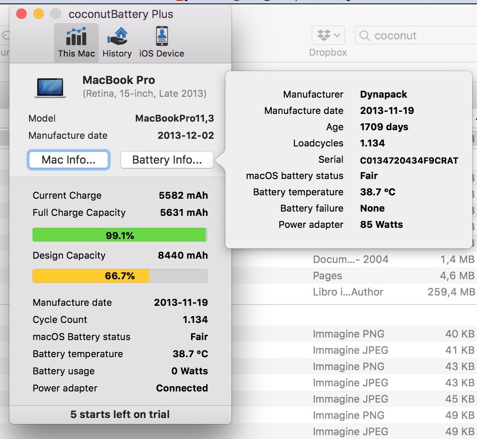Click the Dropbox toolbar dropdown in Finder
The width and height of the screenshot is (477, 439).
[328, 35]
